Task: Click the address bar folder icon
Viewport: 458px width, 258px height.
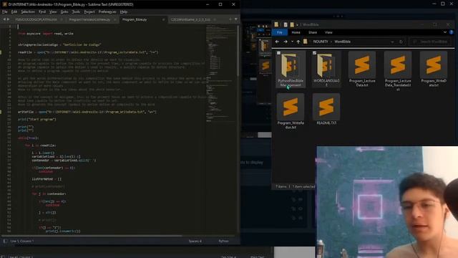Action: (306, 42)
